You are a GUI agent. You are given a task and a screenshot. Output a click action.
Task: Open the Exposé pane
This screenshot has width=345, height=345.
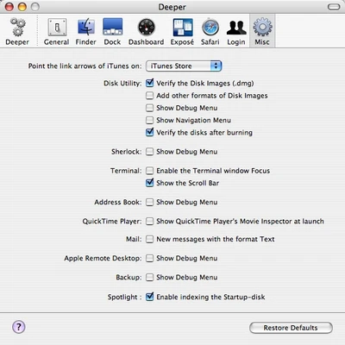pos(182,31)
